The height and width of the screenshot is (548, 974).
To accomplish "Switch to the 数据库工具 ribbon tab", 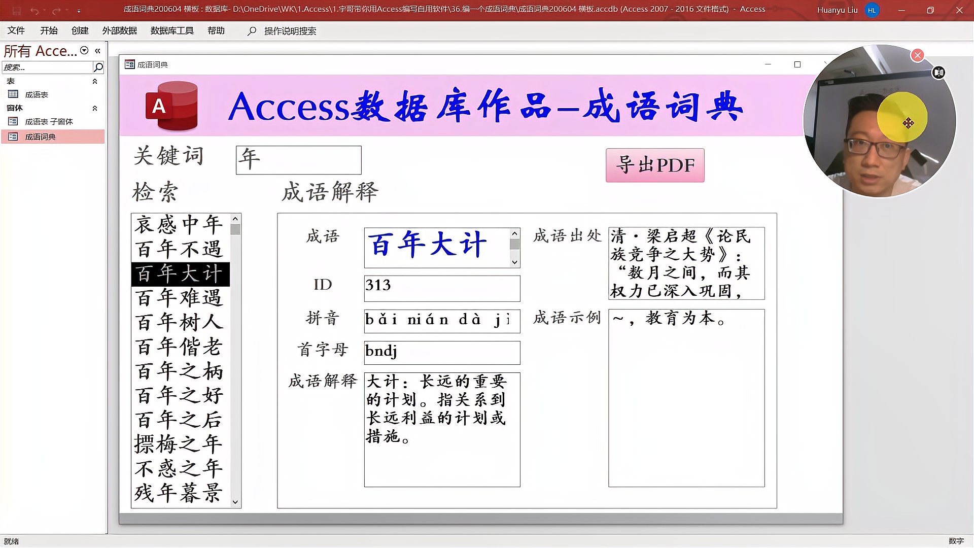I will (172, 31).
